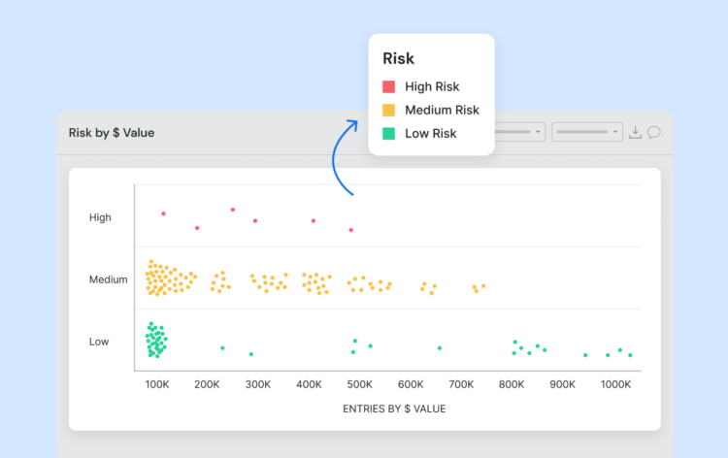The height and width of the screenshot is (458, 728).
Task: Select the Medium row label on the axis
Action: point(108,279)
